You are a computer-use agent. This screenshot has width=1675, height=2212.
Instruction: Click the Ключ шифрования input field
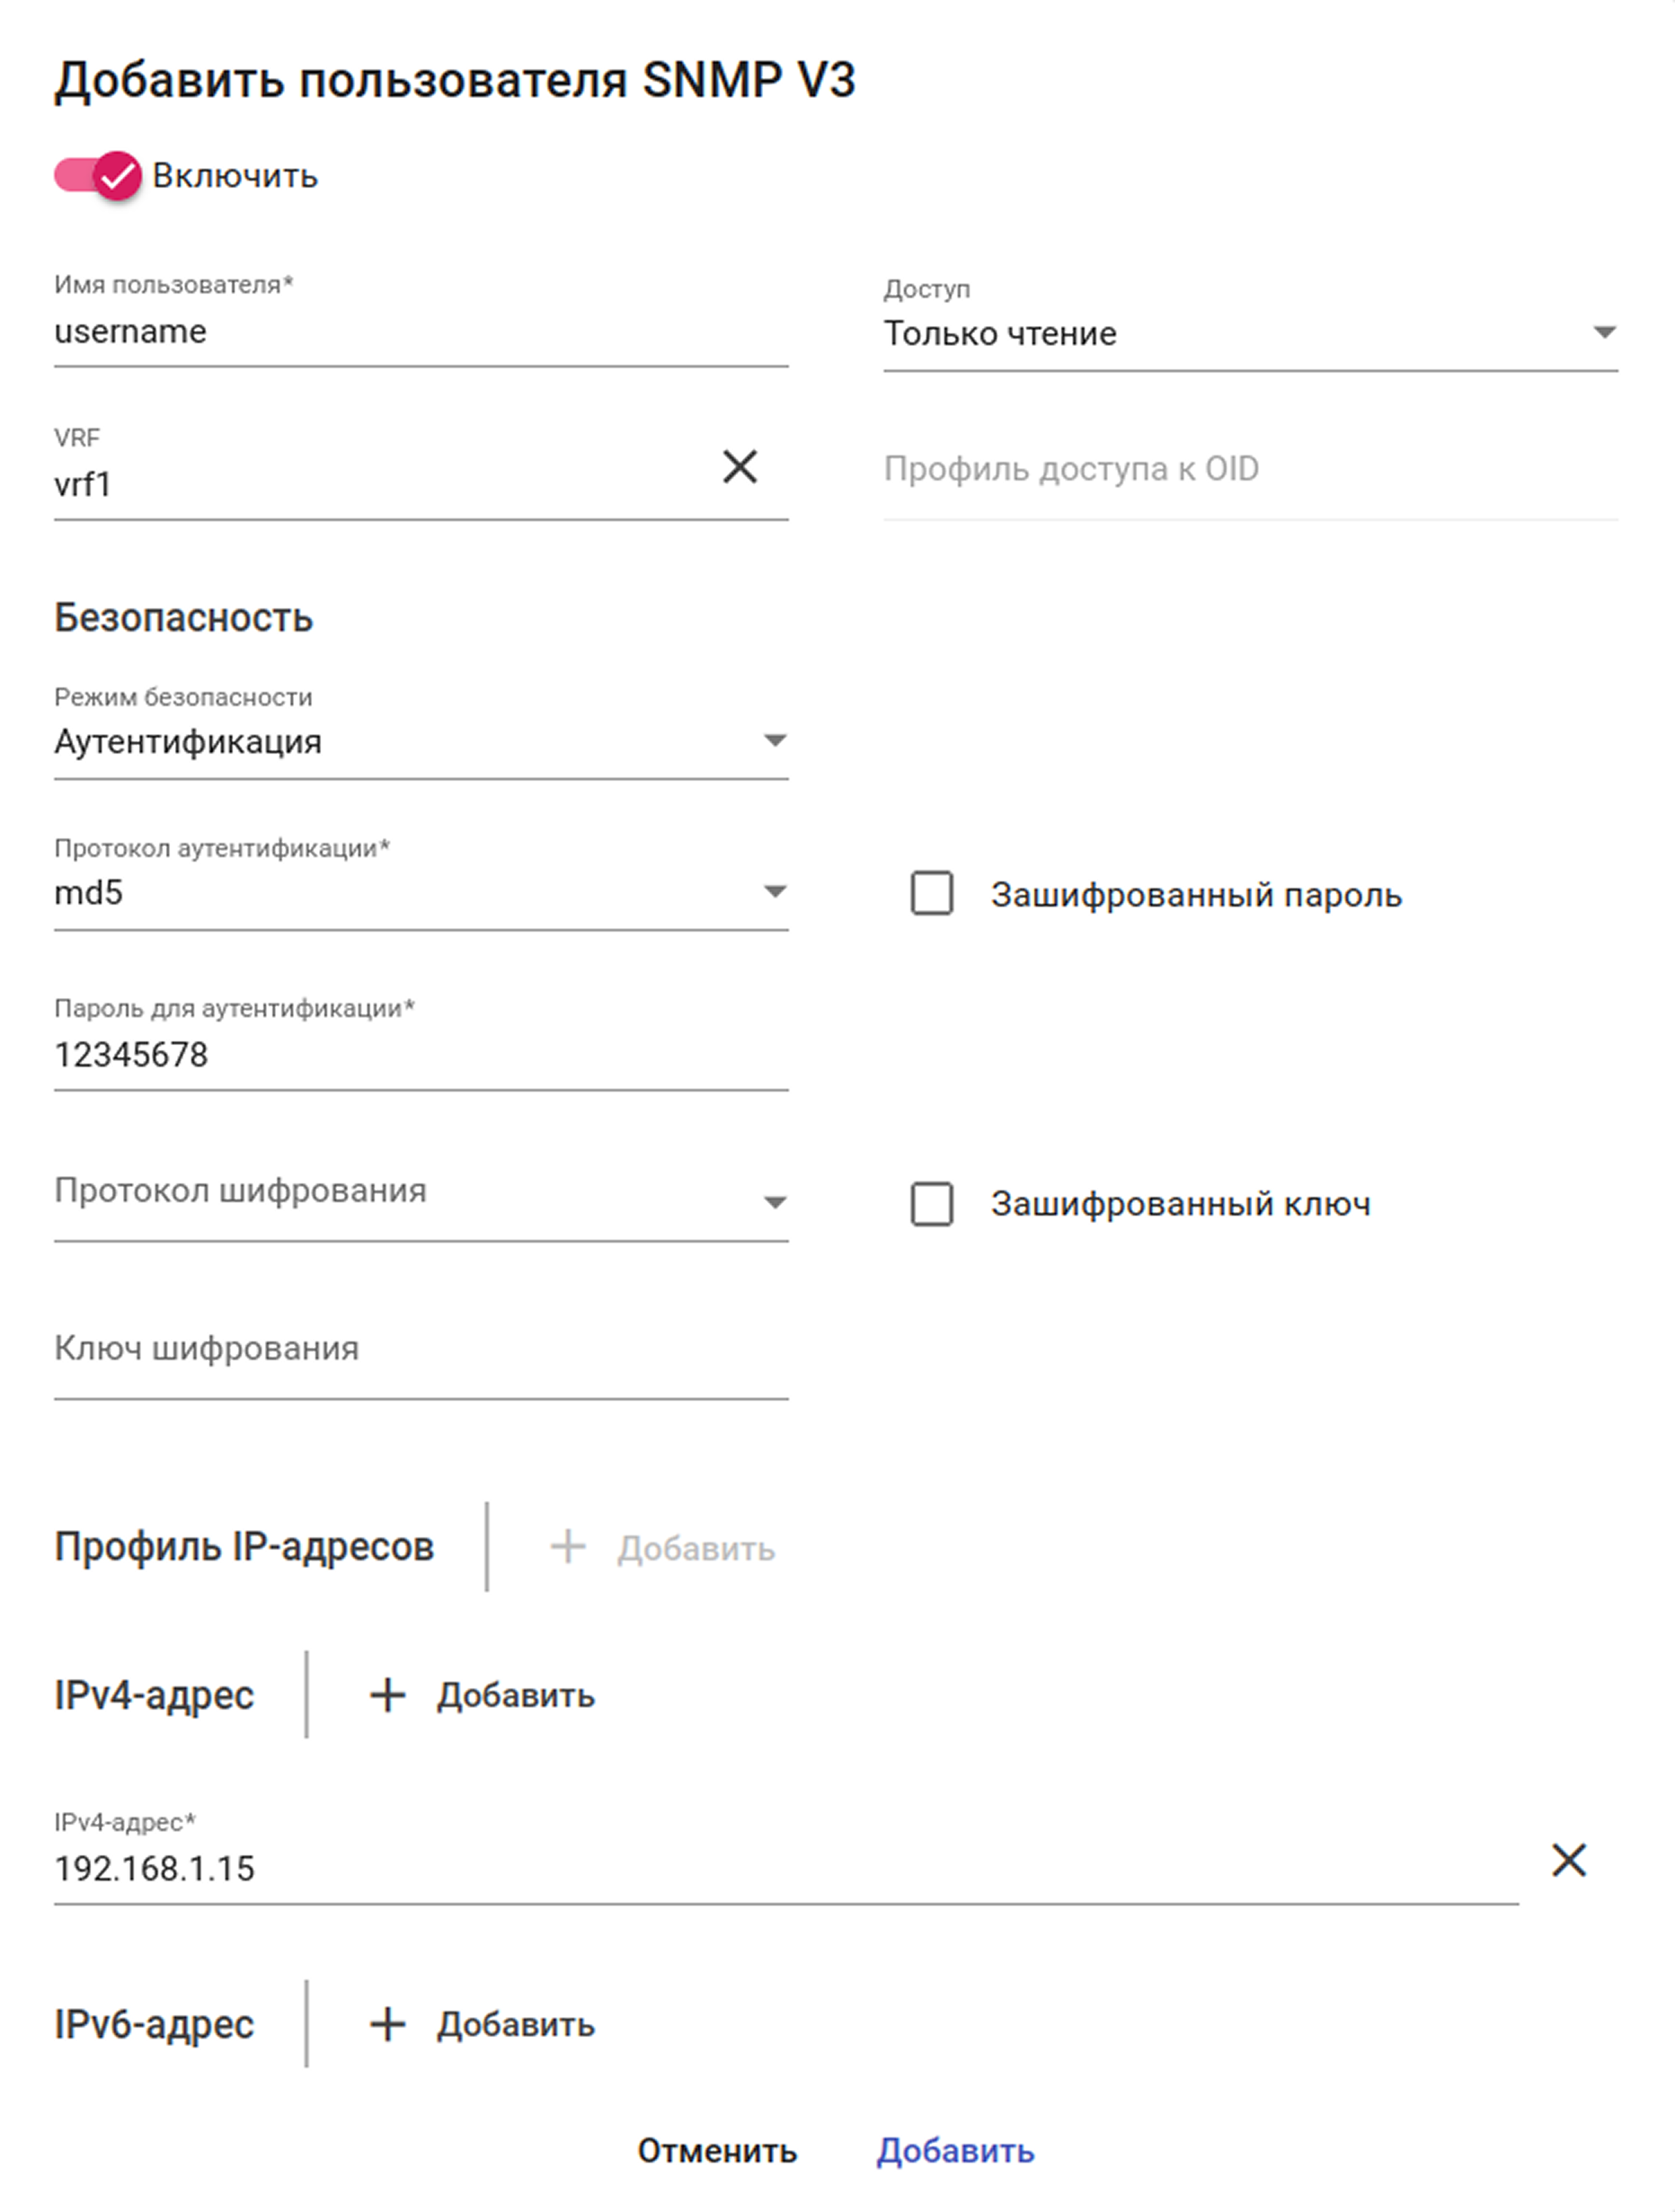[420, 1349]
